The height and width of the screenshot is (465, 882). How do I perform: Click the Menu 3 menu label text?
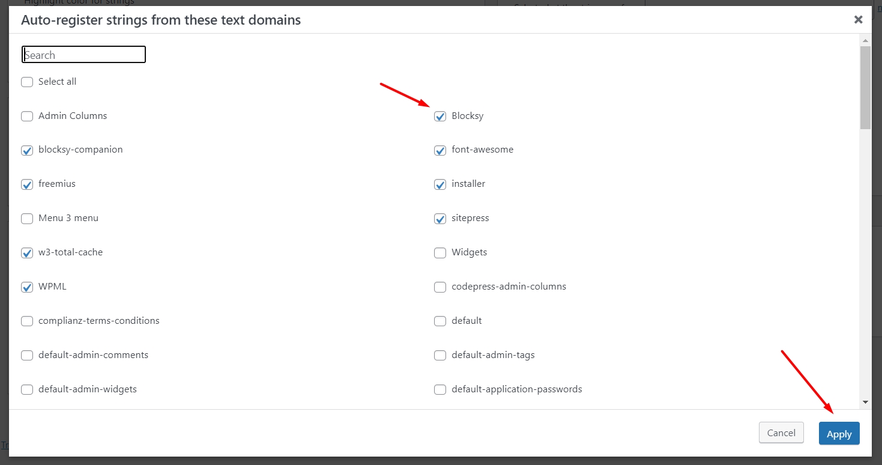68,218
